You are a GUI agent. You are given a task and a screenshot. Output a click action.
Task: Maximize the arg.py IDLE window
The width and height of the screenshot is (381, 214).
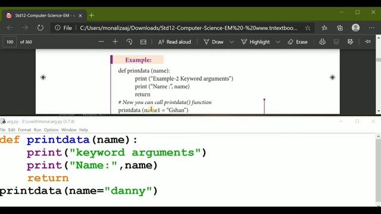[x=357, y=121]
